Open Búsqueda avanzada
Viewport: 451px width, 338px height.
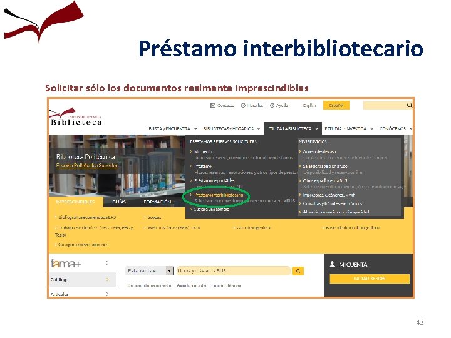(149, 285)
